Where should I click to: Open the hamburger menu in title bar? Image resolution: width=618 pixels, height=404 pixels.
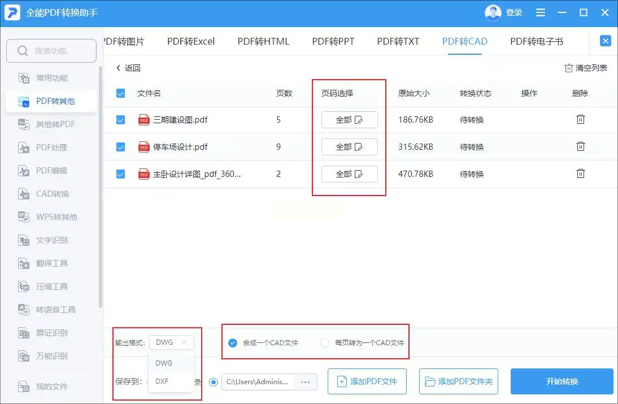click(x=541, y=12)
